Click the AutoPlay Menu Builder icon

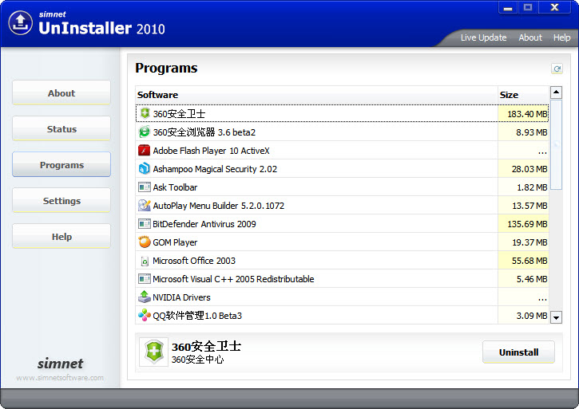(x=144, y=206)
